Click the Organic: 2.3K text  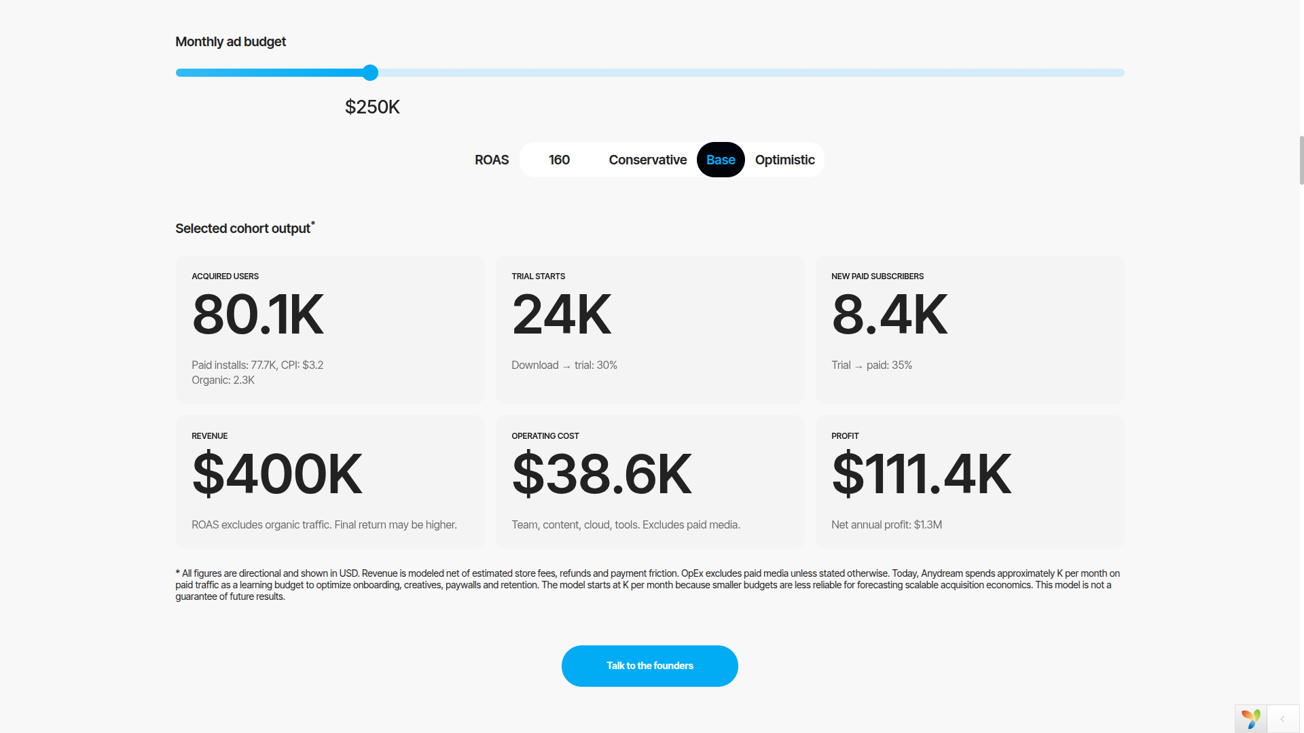tap(223, 380)
